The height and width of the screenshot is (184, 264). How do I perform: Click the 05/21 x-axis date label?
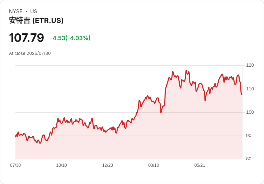[x=200, y=165]
